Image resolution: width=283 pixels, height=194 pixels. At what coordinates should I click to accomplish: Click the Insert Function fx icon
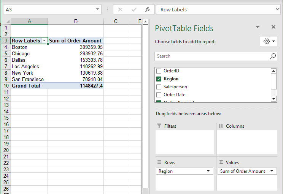point(148,9)
